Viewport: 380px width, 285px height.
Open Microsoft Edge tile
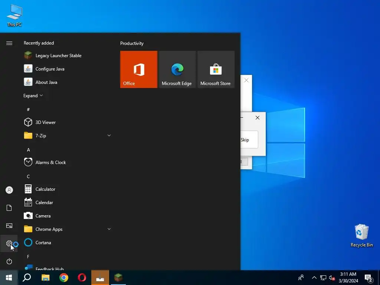[177, 69]
